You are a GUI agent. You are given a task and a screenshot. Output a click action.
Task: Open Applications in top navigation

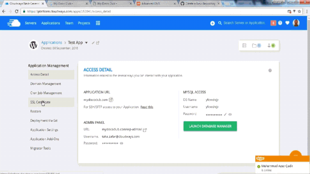[50, 23]
